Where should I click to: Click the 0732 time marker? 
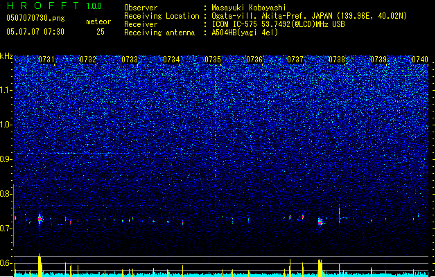pyautogui.click(x=88, y=60)
